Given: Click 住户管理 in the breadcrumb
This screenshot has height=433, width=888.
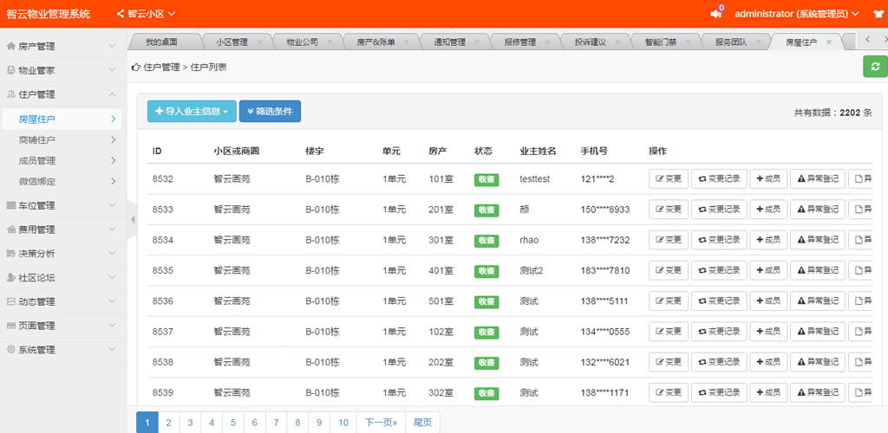Looking at the screenshot, I should (x=160, y=68).
